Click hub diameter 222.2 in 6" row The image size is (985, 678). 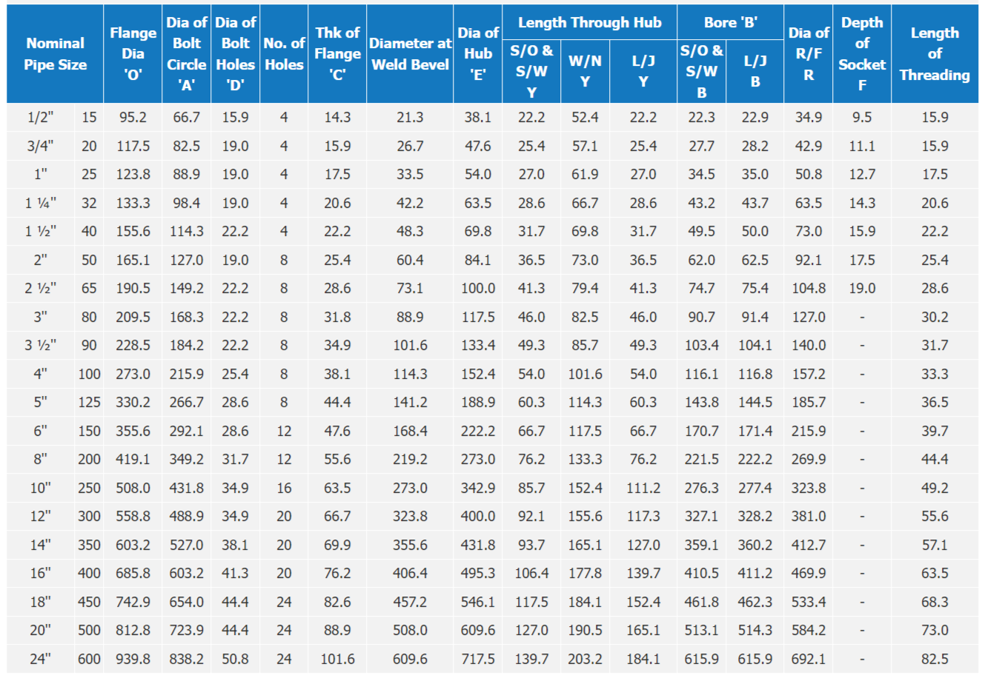point(478,432)
